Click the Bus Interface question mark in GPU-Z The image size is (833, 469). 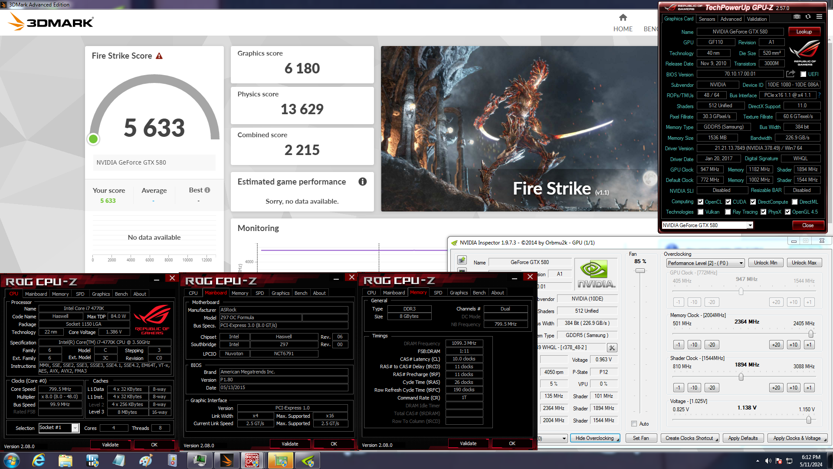[x=819, y=95]
